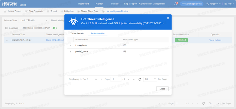
Task: Click the Configure gear icon
Action: pyautogui.click(x=6, y=28)
